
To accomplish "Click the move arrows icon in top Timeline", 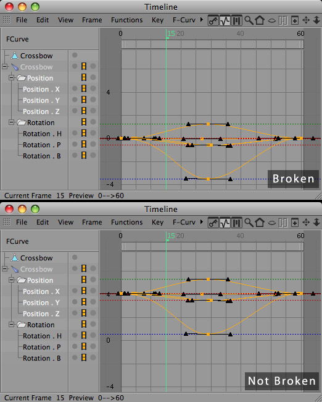I will tap(306, 20).
